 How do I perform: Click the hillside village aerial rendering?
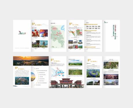click(111, 65)
